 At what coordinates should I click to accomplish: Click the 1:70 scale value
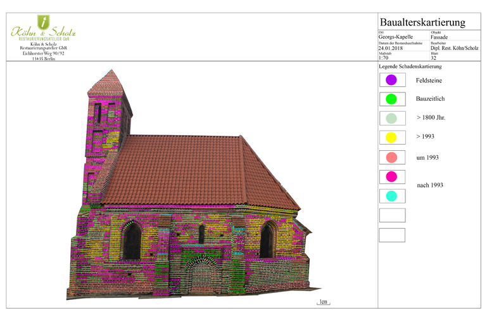384,58
